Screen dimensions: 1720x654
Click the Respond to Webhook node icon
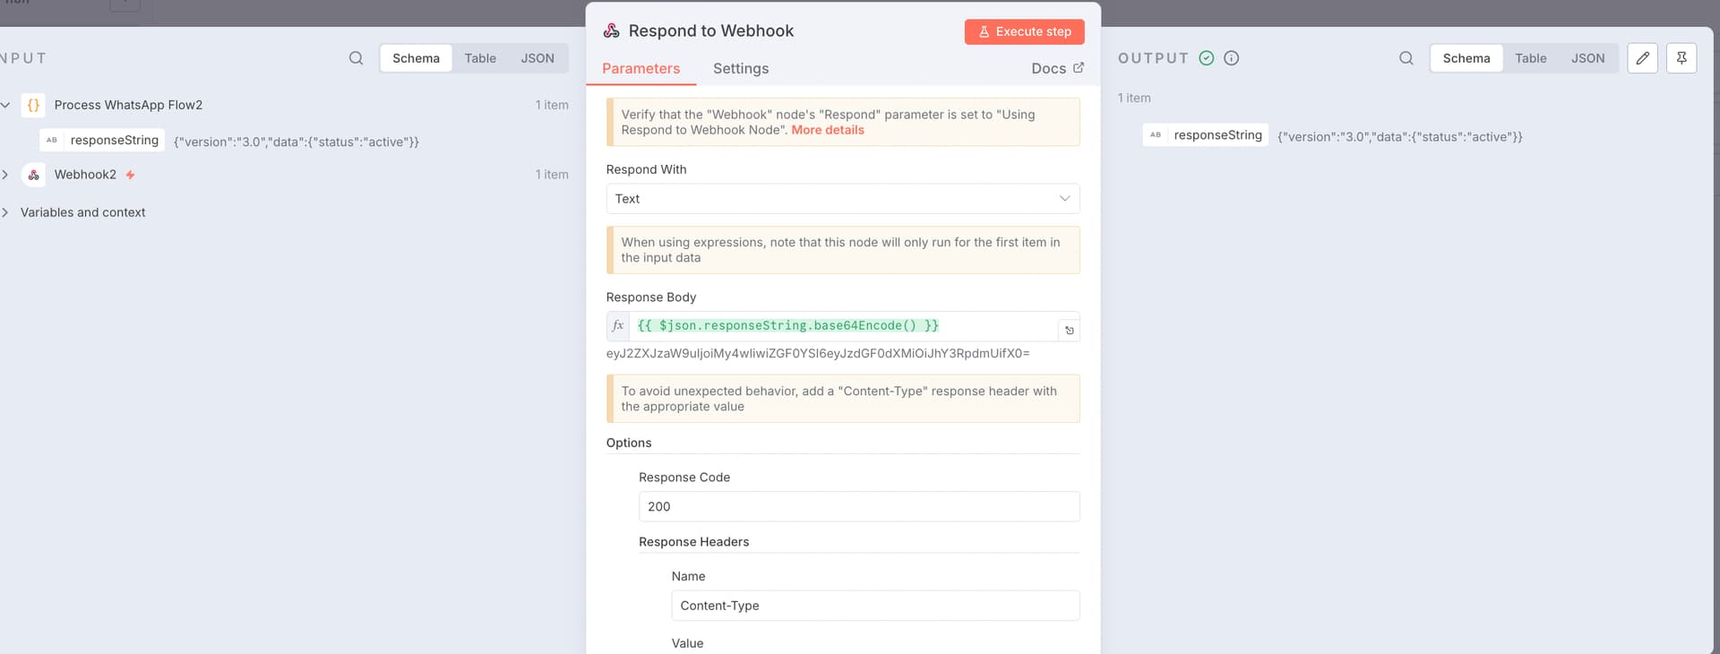612,31
